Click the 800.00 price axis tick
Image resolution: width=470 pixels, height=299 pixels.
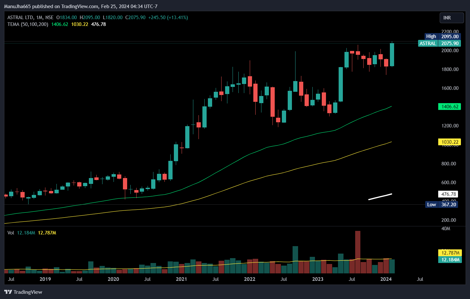click(x=449, y=164)
